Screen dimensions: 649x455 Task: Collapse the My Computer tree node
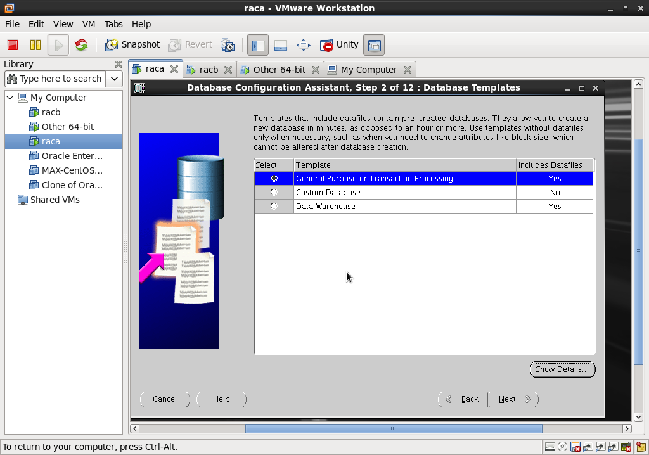pos(10,98)
